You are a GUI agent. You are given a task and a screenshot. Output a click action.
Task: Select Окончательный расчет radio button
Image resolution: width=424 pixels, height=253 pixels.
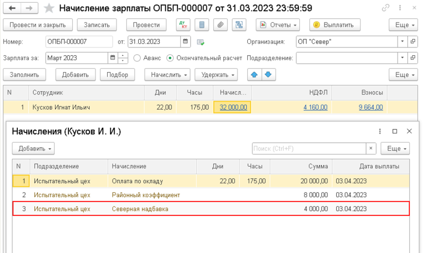[170, 58]
